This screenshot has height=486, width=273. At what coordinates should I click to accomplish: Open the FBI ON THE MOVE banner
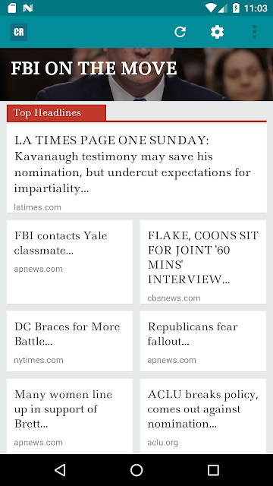136,74
